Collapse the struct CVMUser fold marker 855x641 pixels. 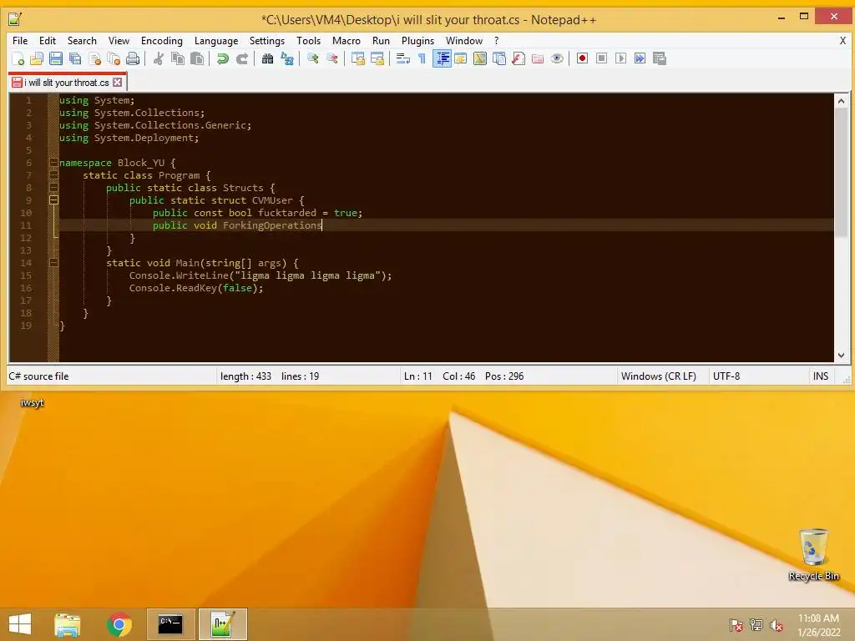click(53, 200)
